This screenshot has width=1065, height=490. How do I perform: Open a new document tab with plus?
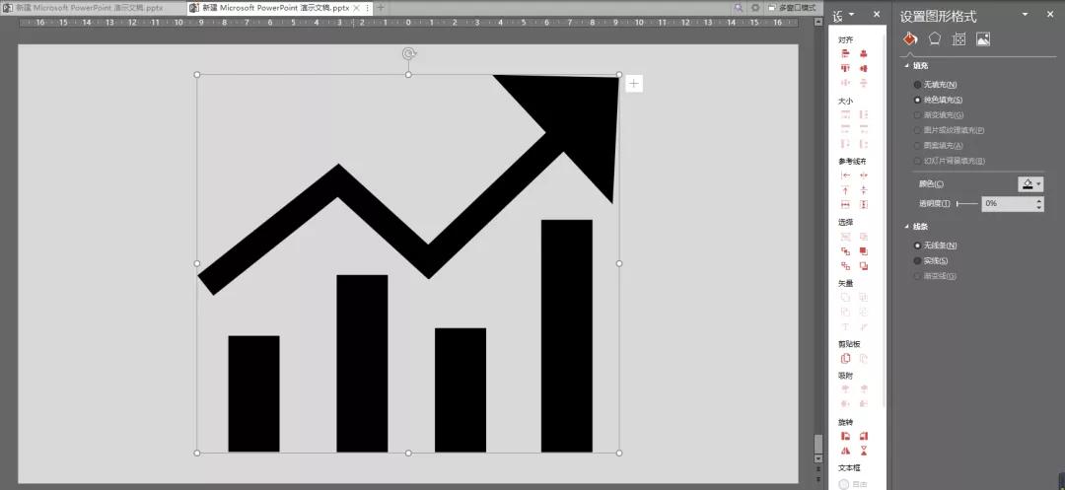[381, 8]
